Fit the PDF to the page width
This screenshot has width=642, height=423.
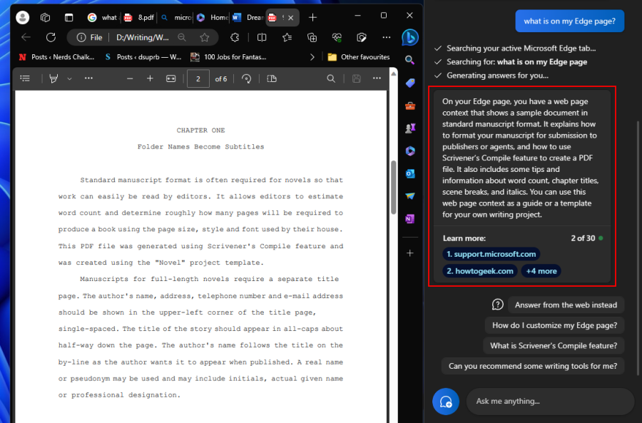click(170, 78)
